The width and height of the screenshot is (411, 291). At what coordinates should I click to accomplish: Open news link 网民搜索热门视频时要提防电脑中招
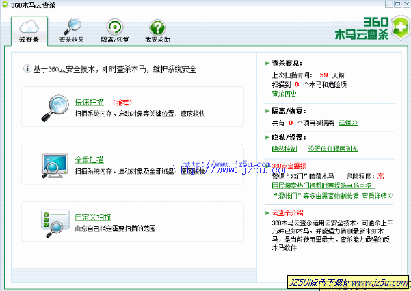click(323, 186)
